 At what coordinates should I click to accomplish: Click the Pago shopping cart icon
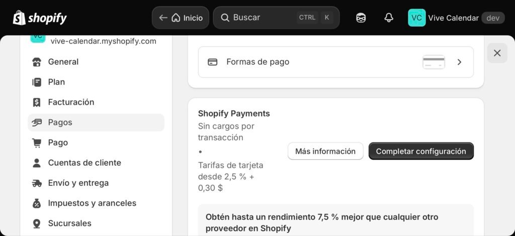[37, 143]
